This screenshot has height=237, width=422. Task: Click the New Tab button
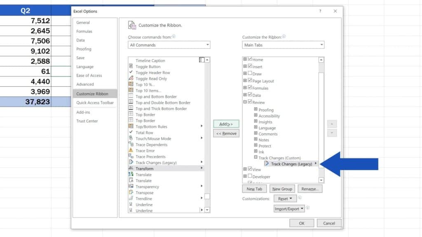pos(254,189)
